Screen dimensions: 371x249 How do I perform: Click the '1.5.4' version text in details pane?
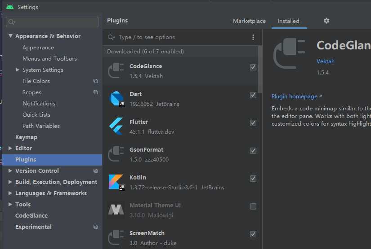323,73
